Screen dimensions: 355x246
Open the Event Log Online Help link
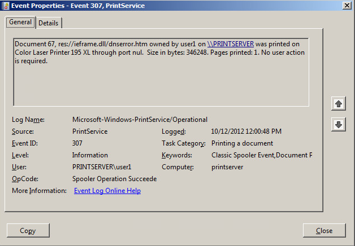tap(107, 191)
